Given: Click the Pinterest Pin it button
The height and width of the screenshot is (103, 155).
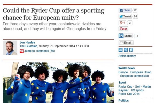Looking at the screenshot, I should 123,29.
